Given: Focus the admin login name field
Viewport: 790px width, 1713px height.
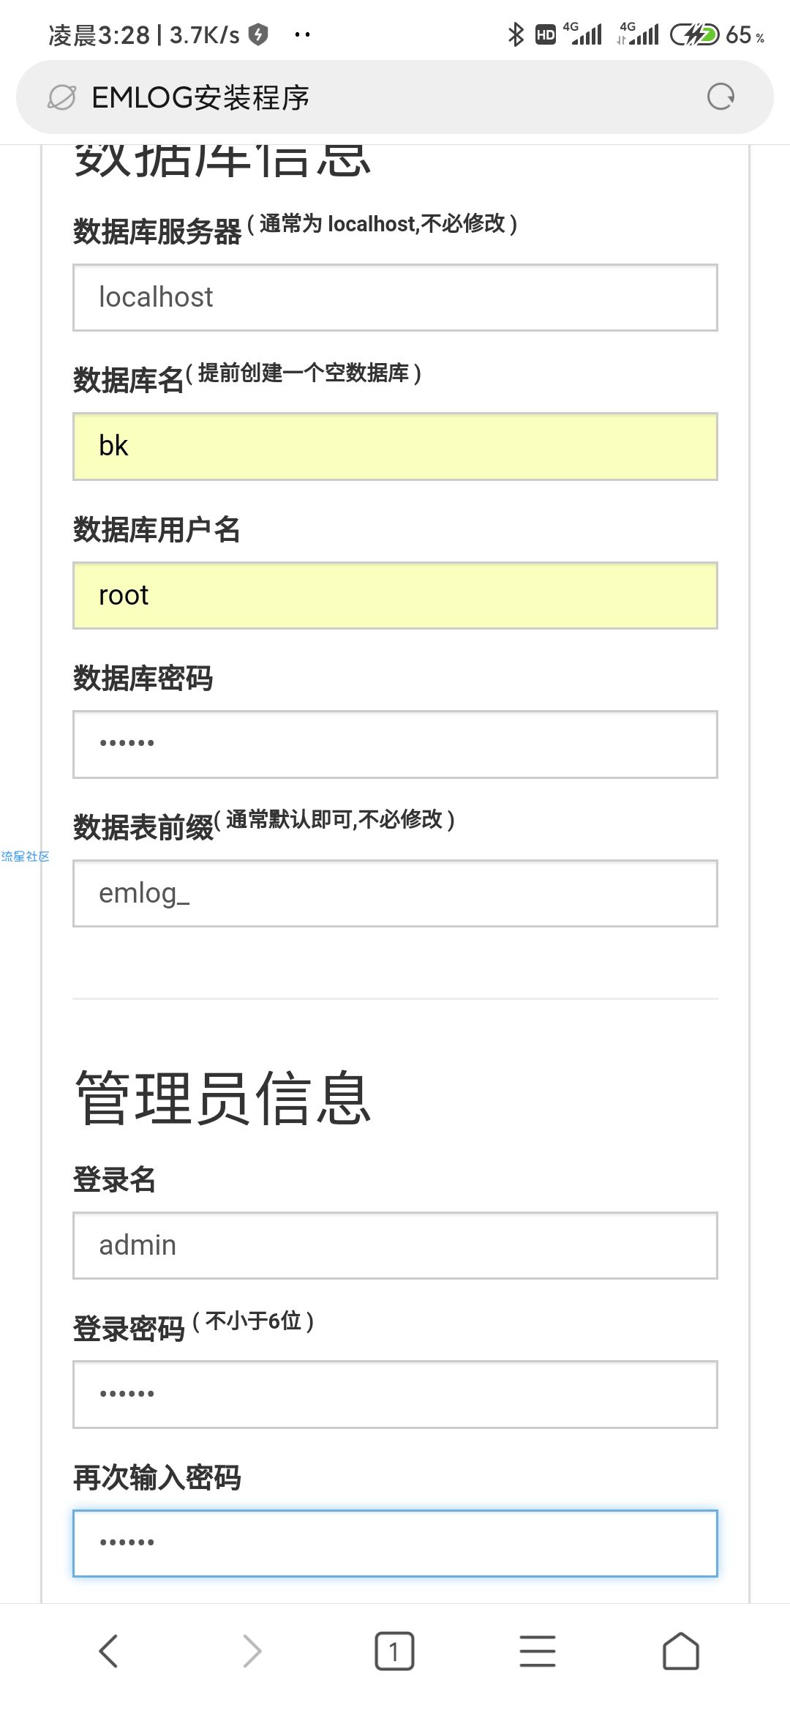Looking at the screenshot, I should [395, 1245].
